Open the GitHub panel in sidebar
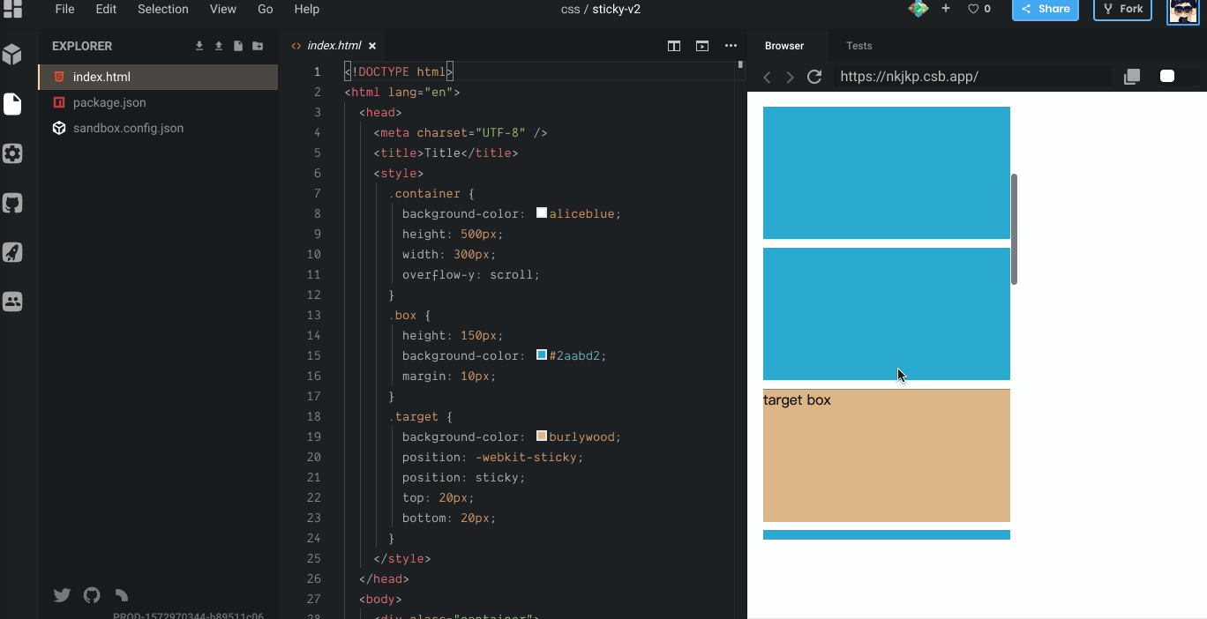This screenshot has width=1207, height=619. pos(12,203)
